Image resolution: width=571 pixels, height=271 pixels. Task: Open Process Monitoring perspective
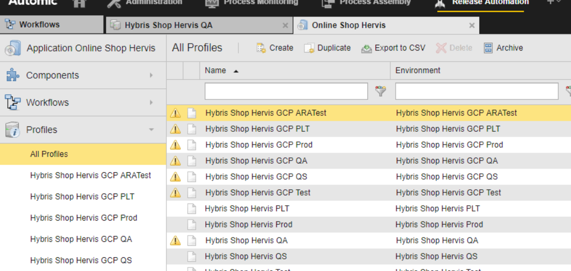(252, 3)
